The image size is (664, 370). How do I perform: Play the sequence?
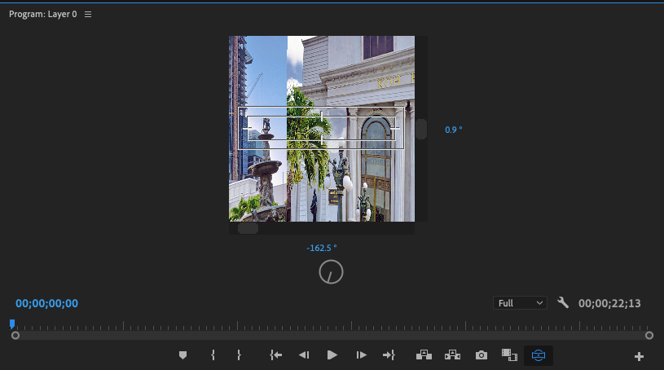tap(332, 355)
